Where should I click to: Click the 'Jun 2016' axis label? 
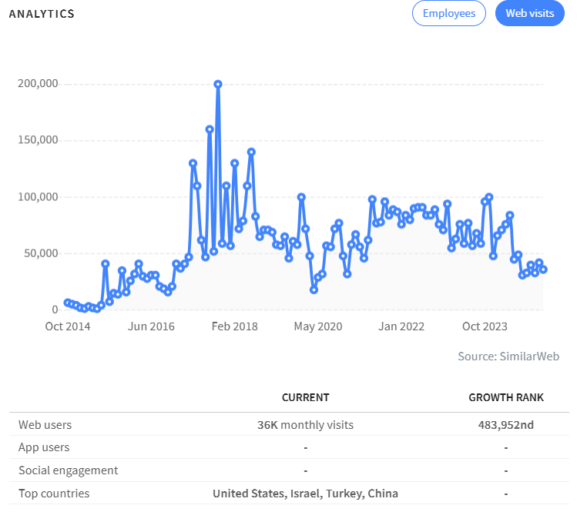coord(151,326)
